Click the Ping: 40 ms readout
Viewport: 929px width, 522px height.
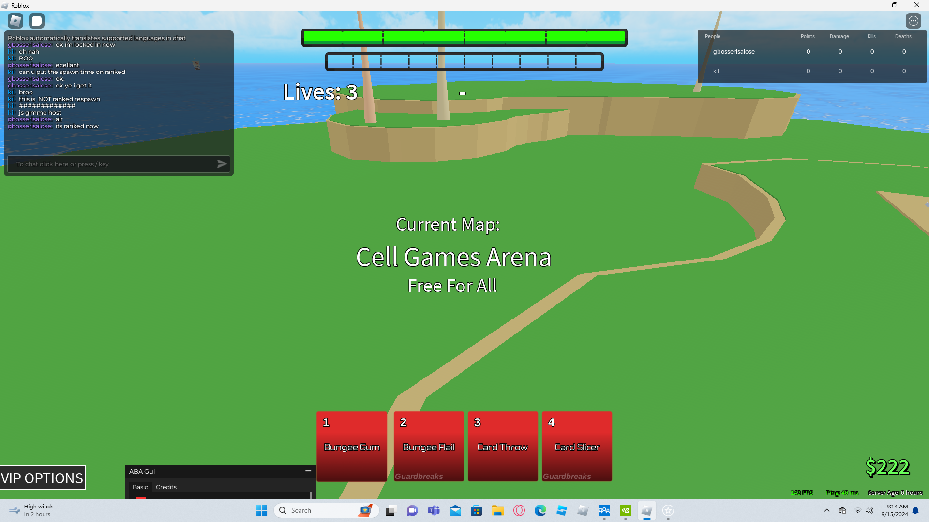tap(842, 493)
